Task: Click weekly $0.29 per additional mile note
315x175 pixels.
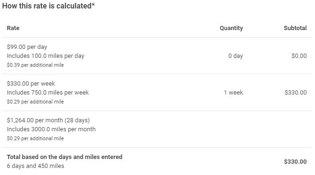Action: coord(35,102)
